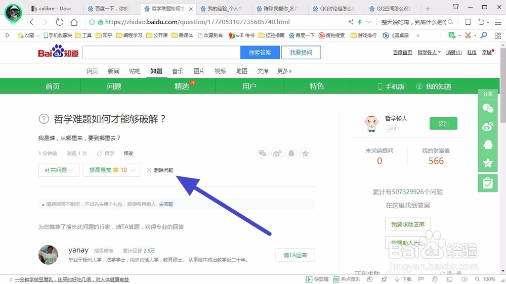
Task: Toggle bookmarks sidebar expander
Action: (x=8, y=35)
